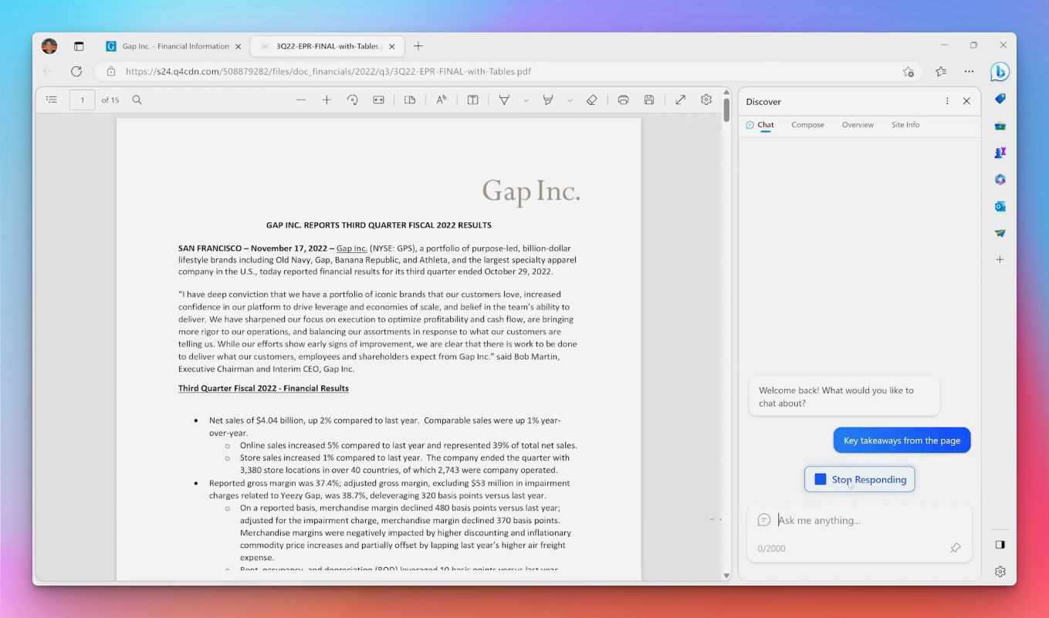Open the tab actions menu
Image resolution: width=1049 pixels, height=618 pixels.
coord(79,46)
